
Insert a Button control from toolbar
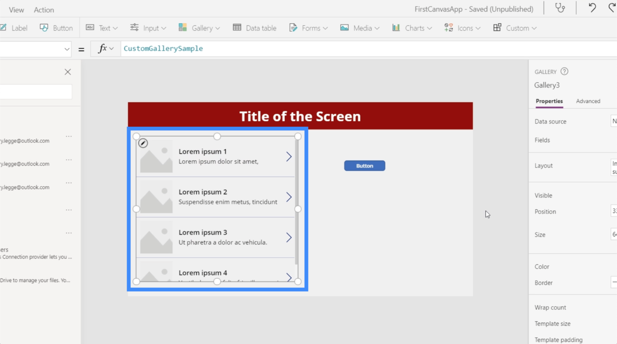point(56,28)
